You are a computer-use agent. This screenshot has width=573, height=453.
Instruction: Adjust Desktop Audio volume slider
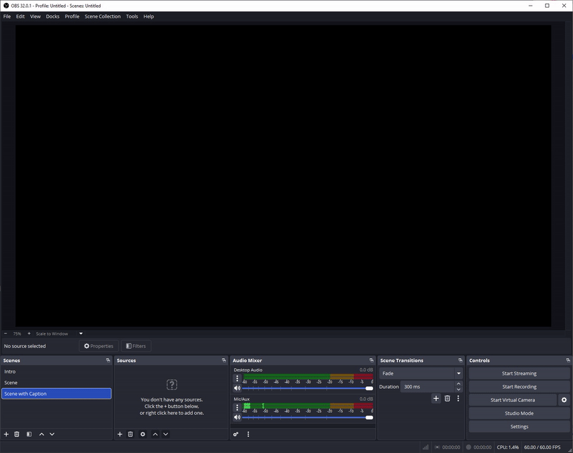[x=308, y=388]
